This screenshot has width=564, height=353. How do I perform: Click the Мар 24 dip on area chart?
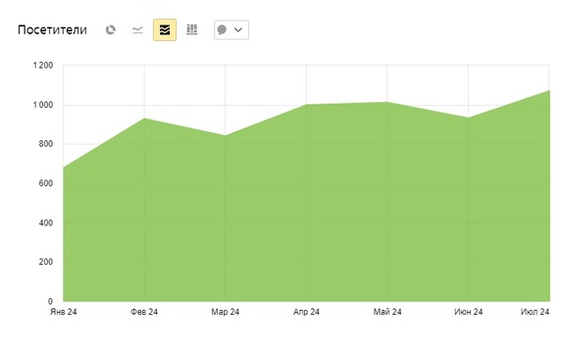click(226, 135)
